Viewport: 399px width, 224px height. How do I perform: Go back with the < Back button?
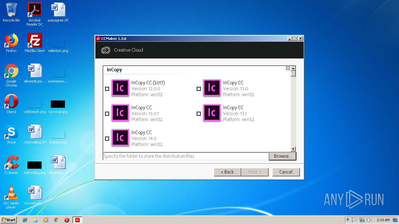(x=227, y=172)
